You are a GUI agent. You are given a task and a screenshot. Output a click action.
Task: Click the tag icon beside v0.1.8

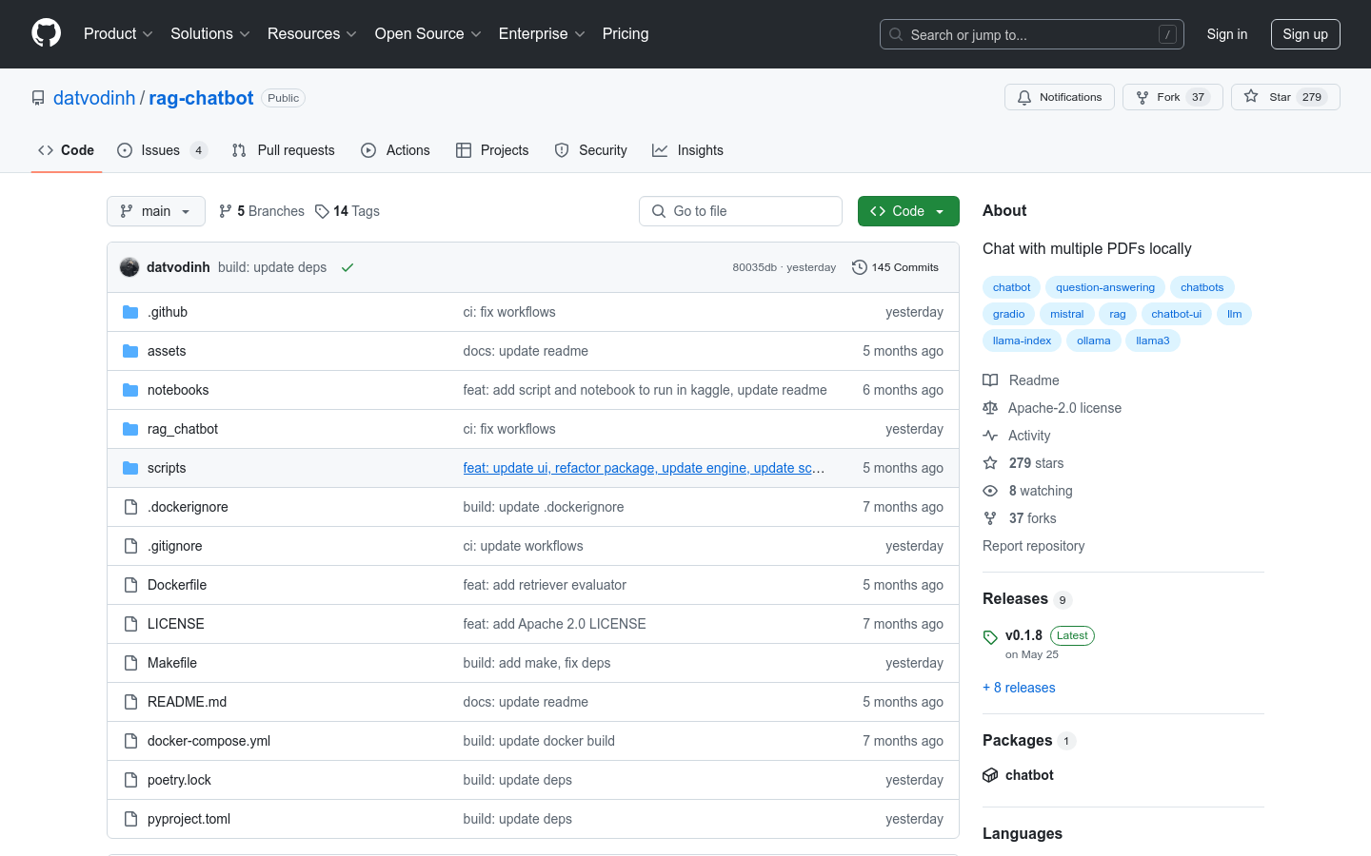(990, 637)
